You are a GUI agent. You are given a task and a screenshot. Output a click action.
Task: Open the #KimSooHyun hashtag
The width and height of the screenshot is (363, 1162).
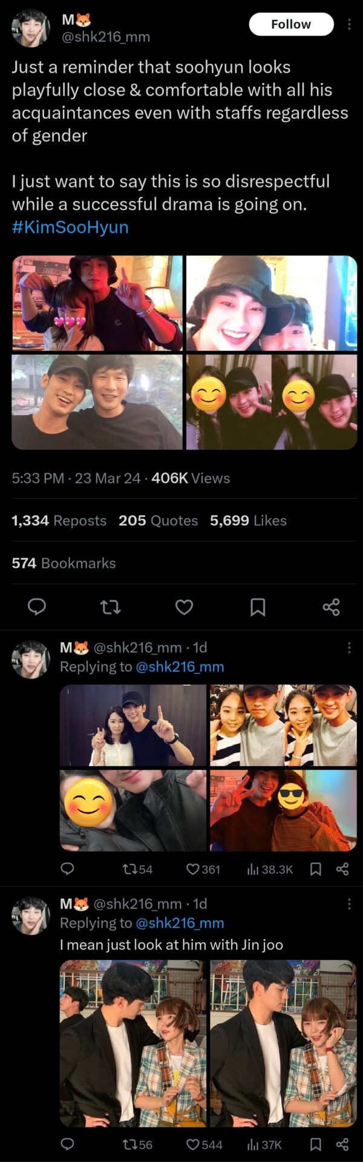pyautogui.click(x=70, y=227)
